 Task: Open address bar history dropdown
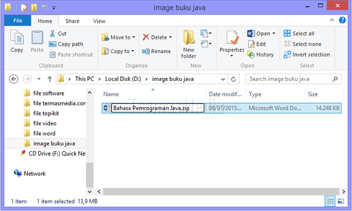[x=223, y=79]
